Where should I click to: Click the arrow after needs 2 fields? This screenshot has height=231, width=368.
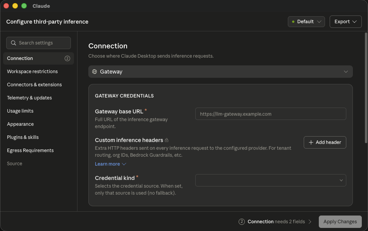click(310, 222)
